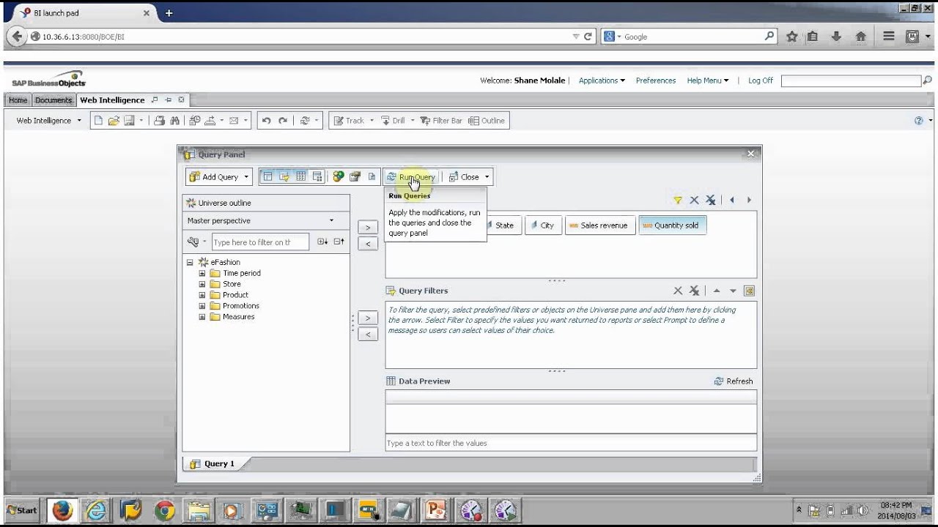Select the Quantity sold result object
This screenshot has width=938, height=527.
pos(672,225)
